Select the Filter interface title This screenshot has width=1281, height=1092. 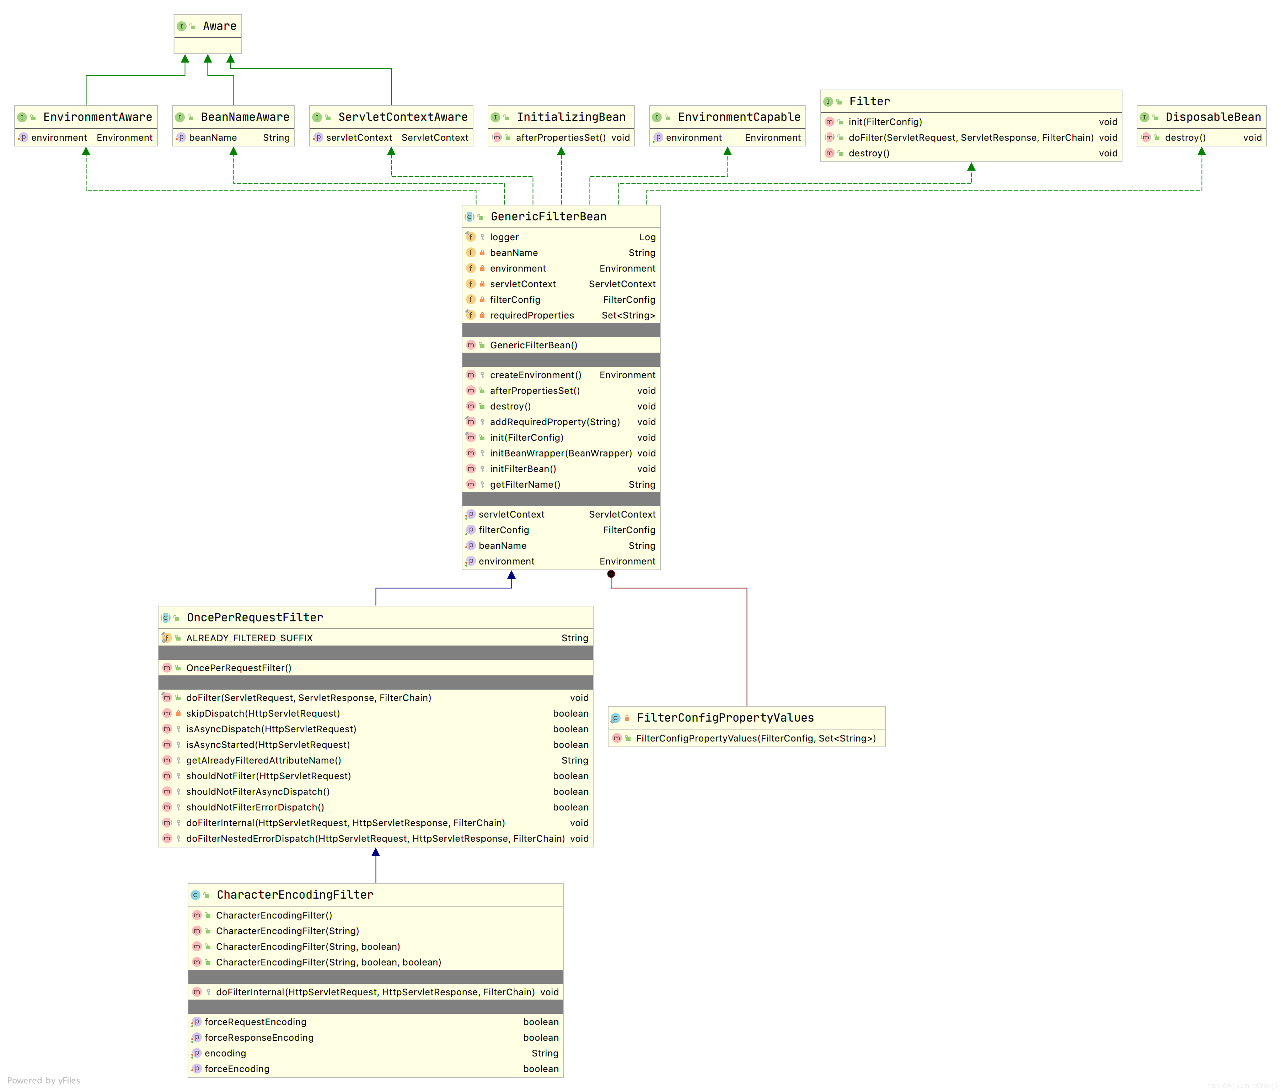pos(870,101)
